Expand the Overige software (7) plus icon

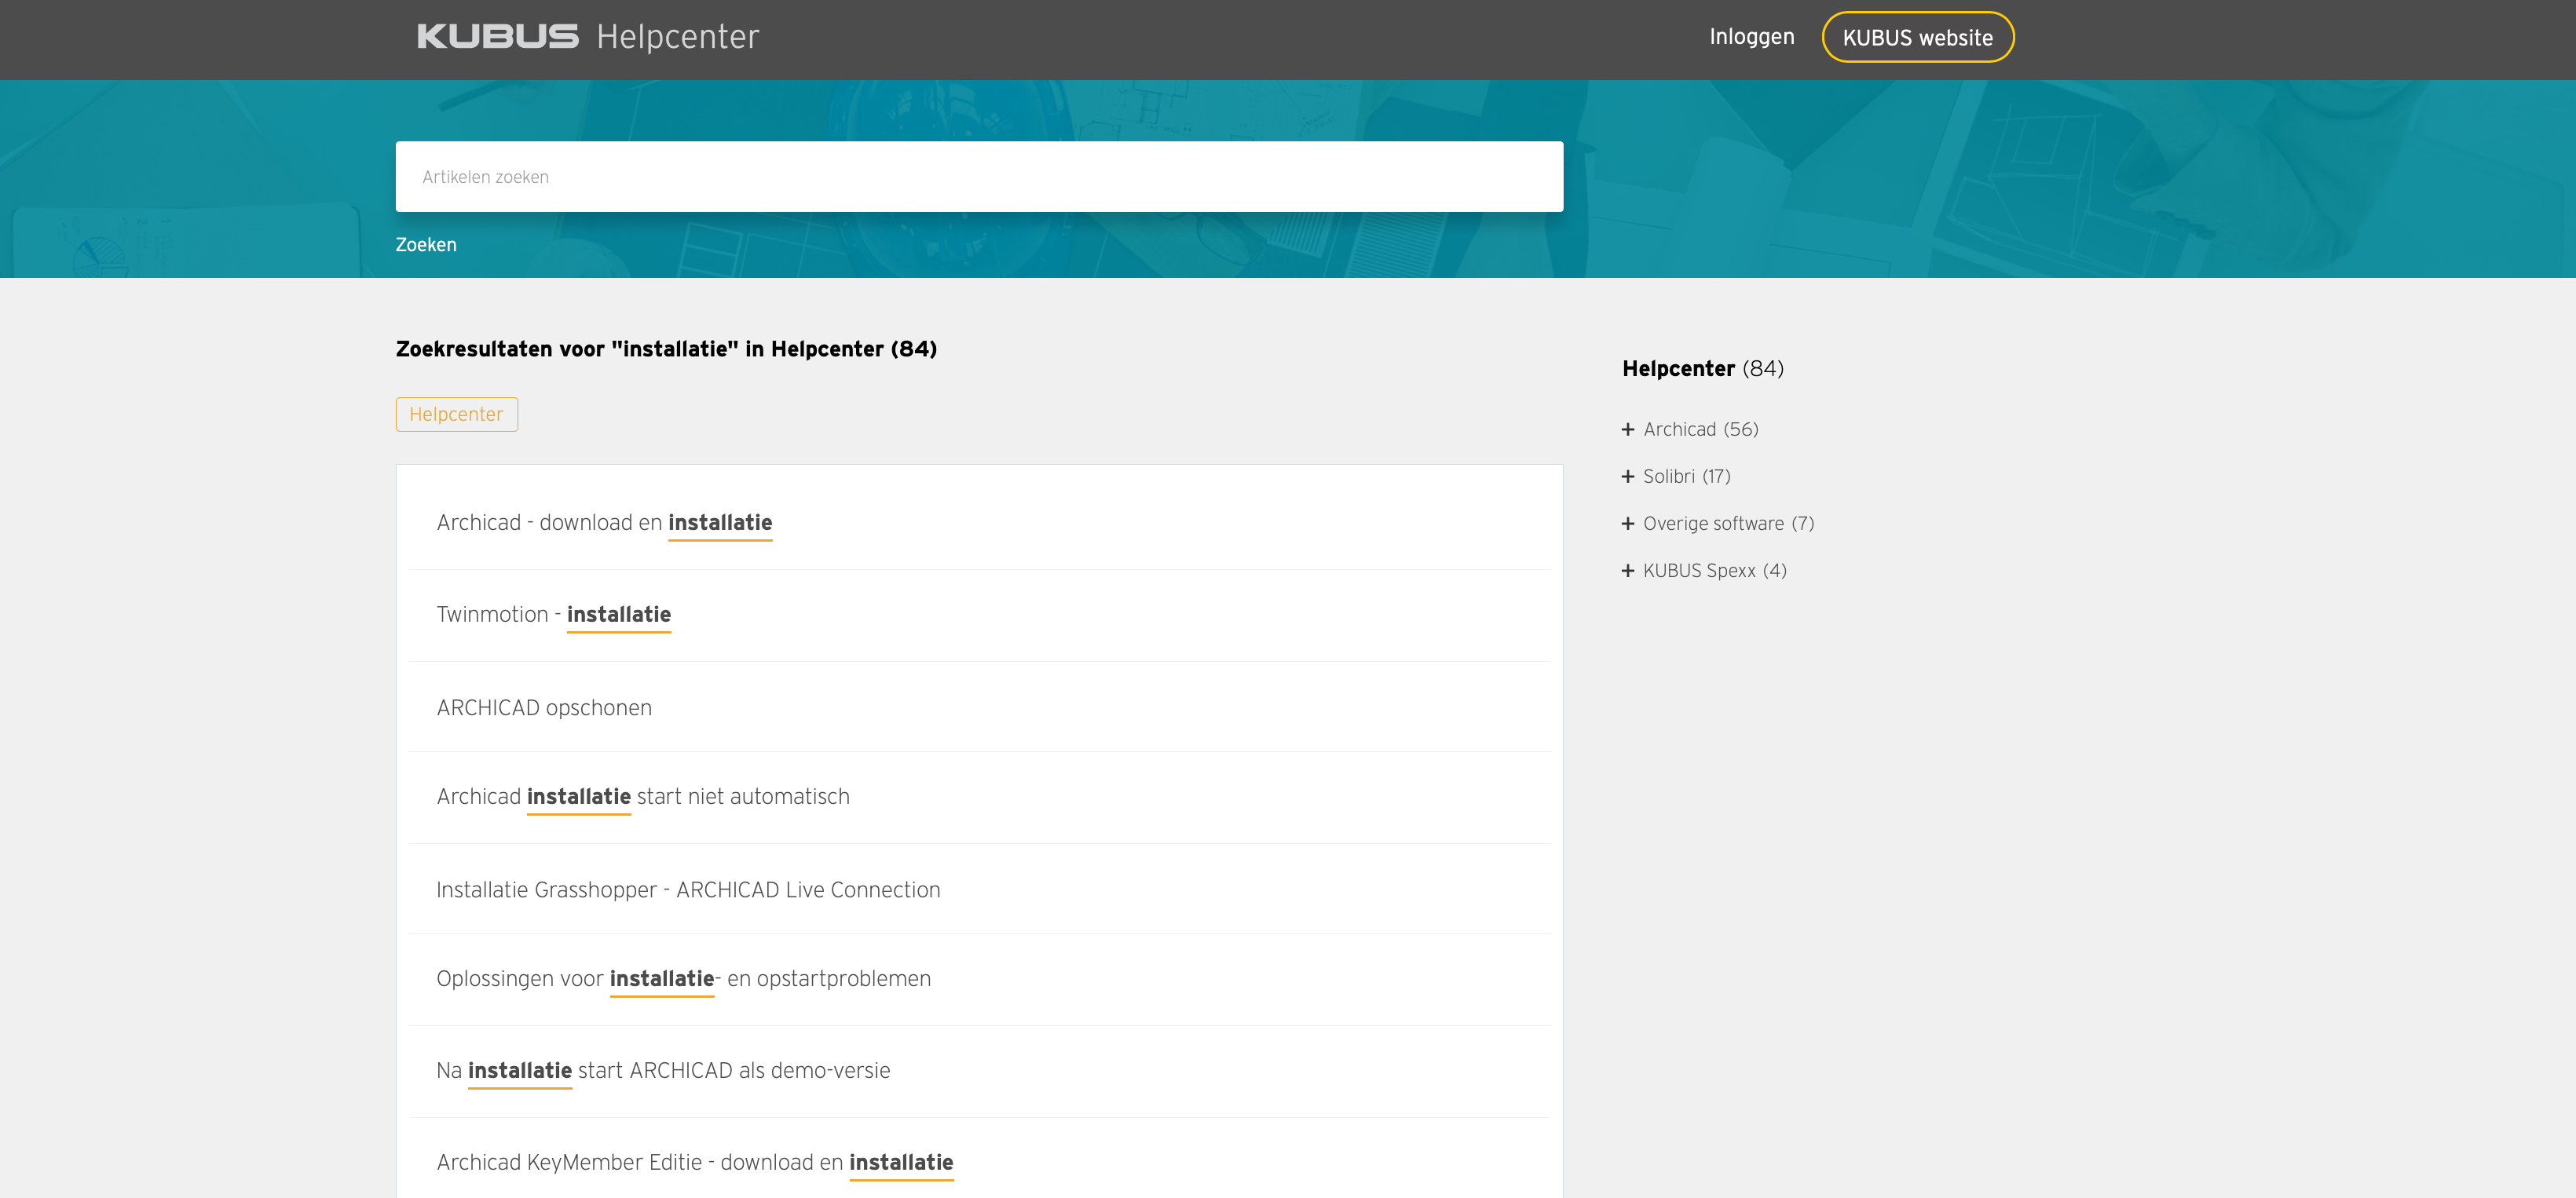(x=1628, y=524)
